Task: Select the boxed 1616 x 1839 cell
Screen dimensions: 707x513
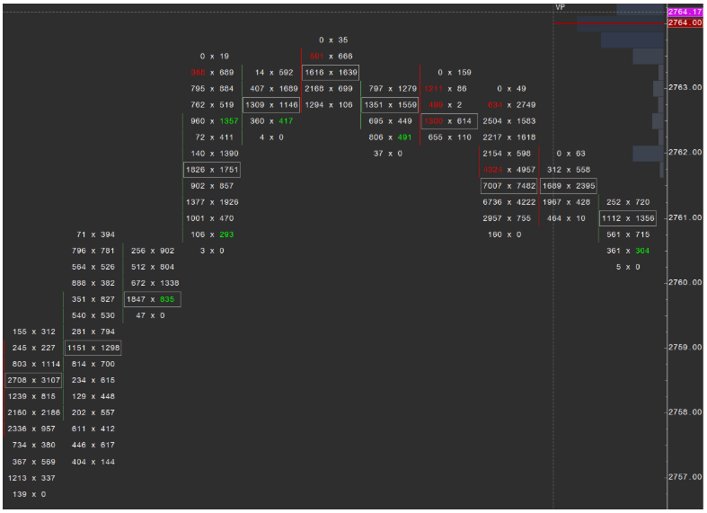Action: 331,73
